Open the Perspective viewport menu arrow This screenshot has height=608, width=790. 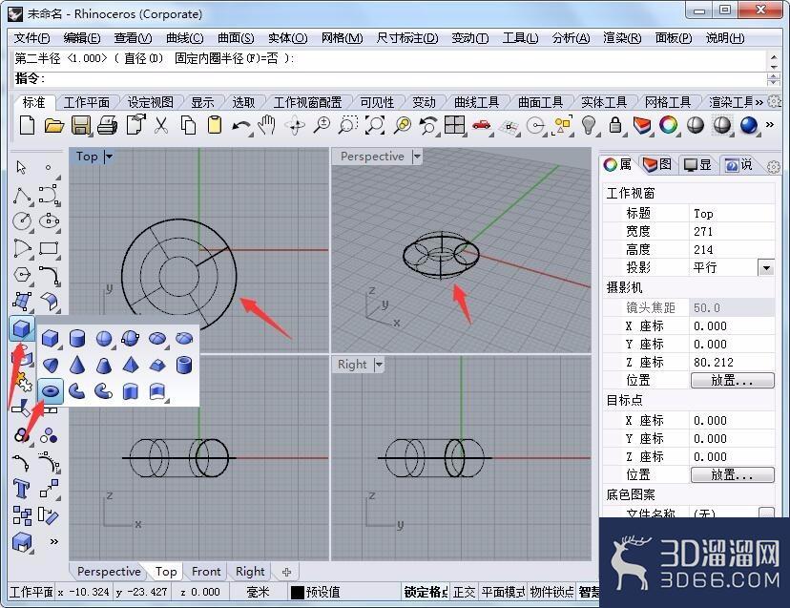417,157
